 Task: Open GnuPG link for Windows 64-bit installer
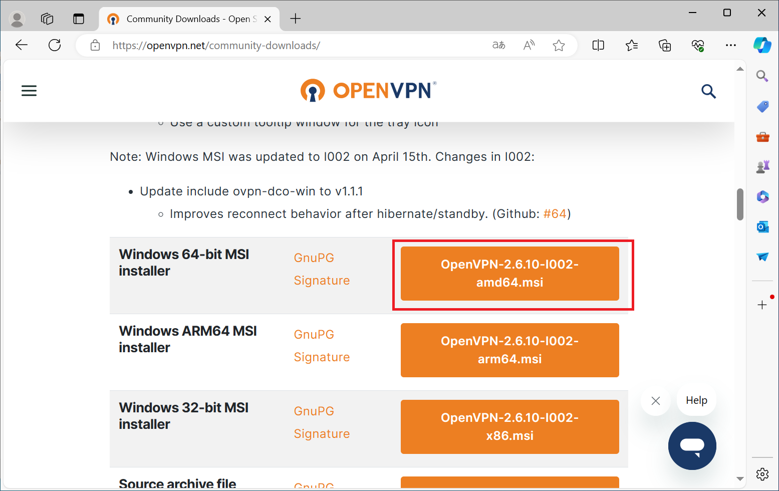coord(314,258)
